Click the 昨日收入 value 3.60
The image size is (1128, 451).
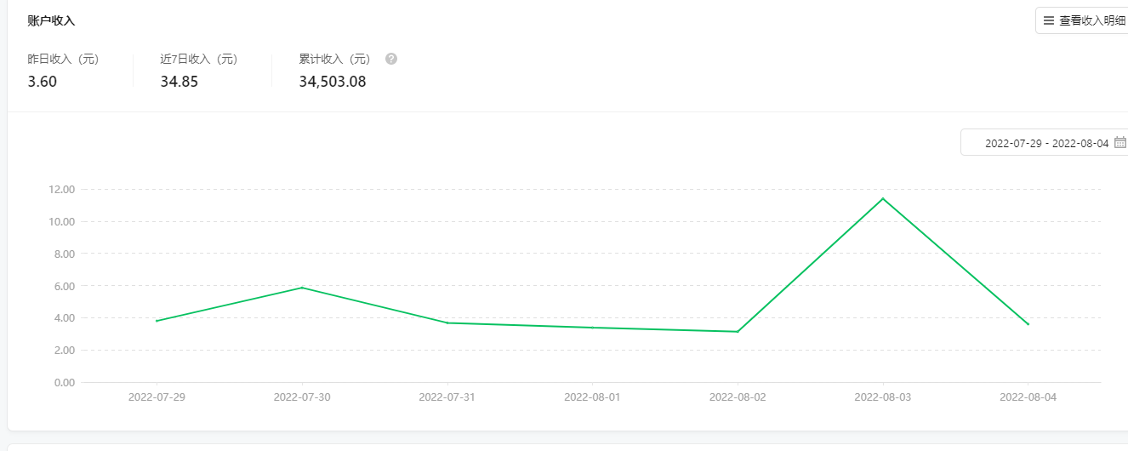click(43, 82)
